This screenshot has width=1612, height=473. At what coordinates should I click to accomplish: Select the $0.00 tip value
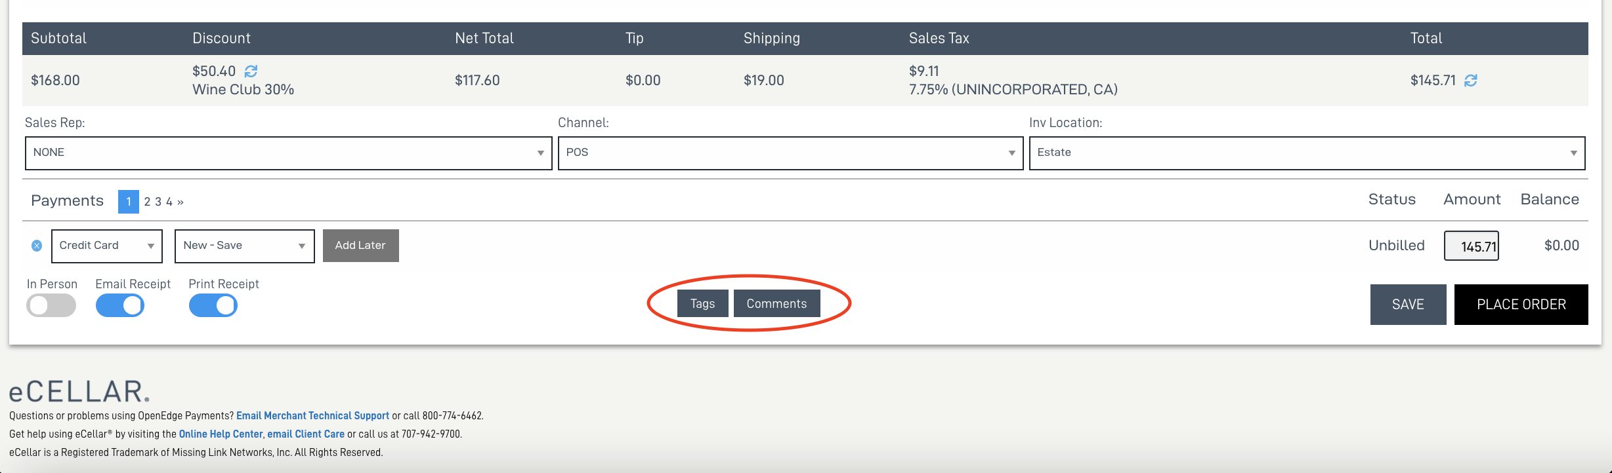point(643,80)
